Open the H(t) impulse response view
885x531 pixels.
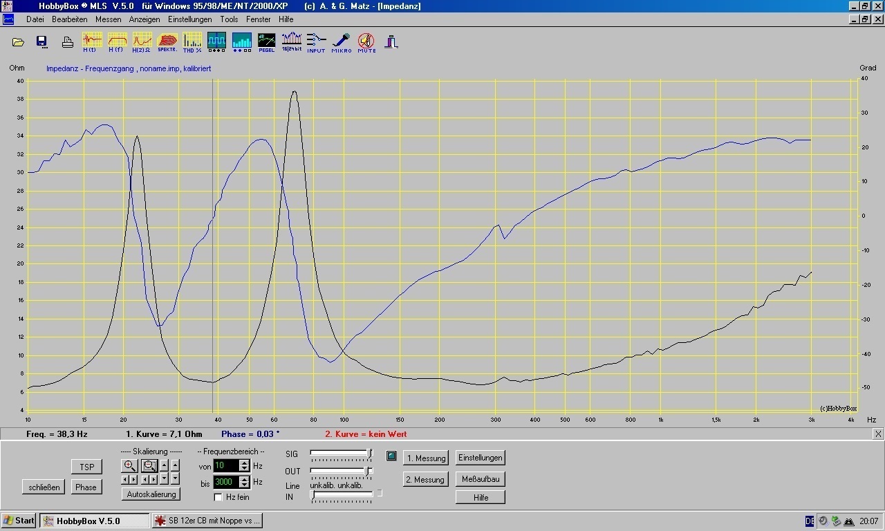coord(90,41)
